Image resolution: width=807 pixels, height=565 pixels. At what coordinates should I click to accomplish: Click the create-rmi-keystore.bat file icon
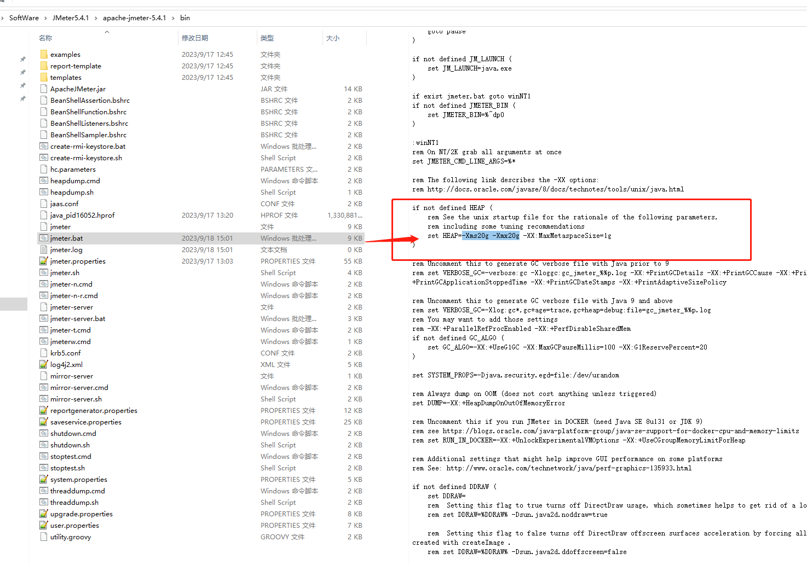(x=44, y=146)
